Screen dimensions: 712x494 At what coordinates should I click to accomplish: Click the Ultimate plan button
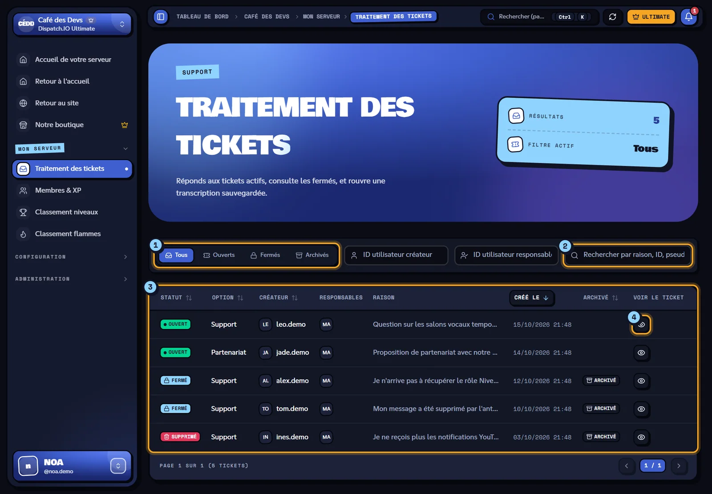coord(651,17)
